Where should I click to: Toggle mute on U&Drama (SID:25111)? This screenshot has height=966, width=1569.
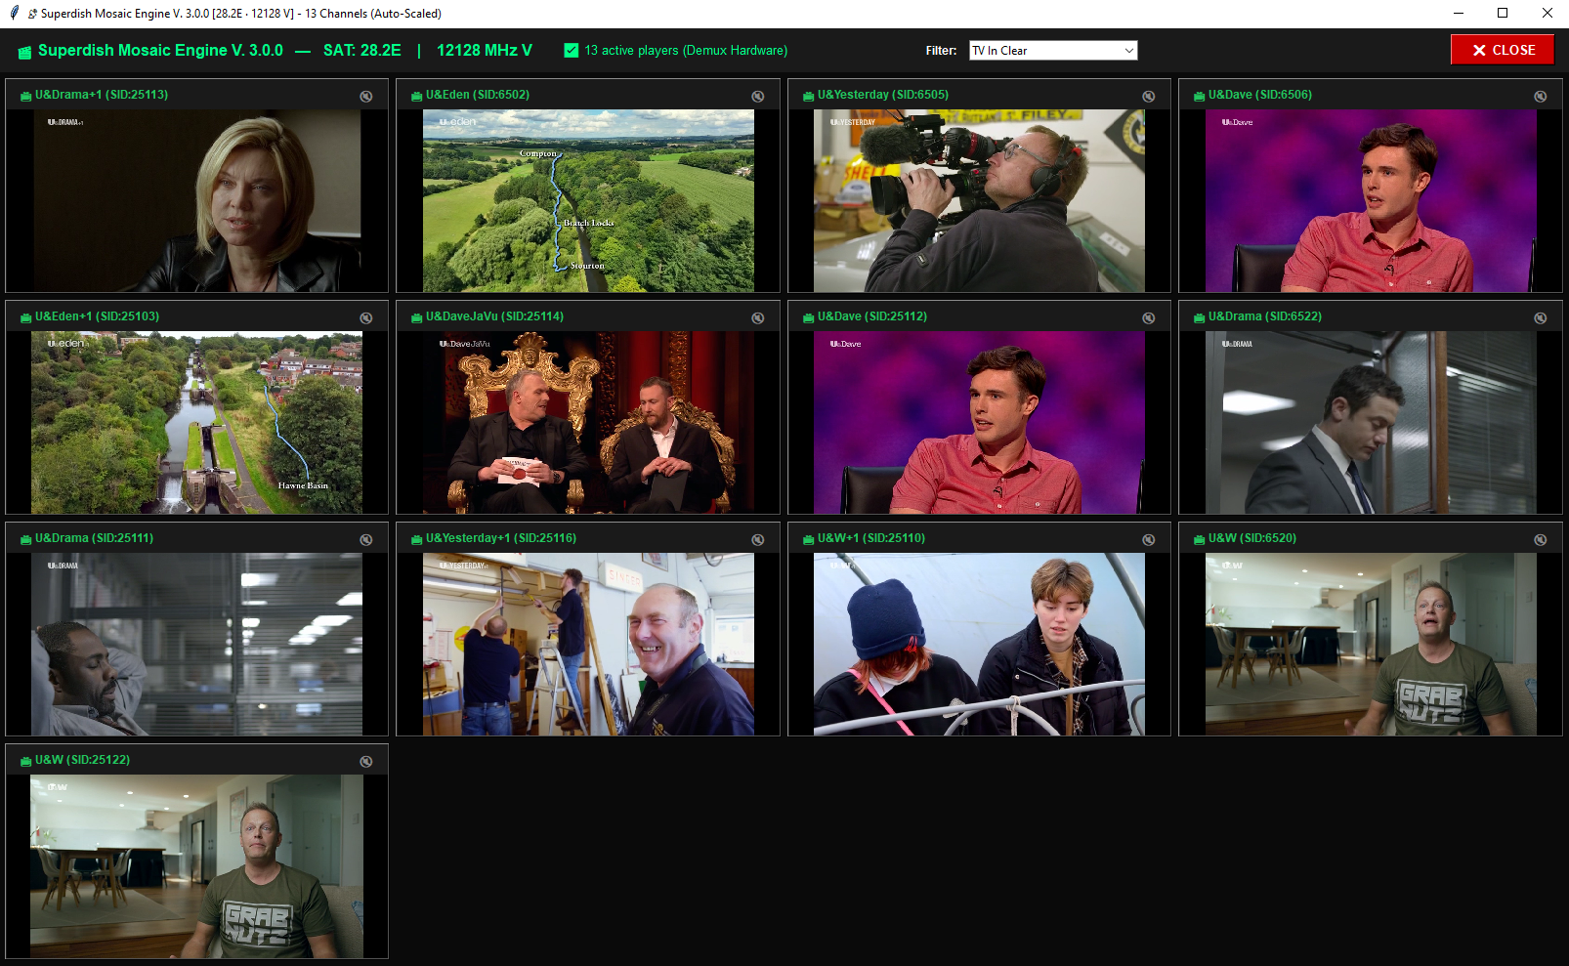(x=366, y=539)
